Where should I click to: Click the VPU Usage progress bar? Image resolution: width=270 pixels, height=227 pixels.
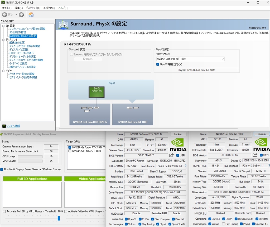coord(30,161)
